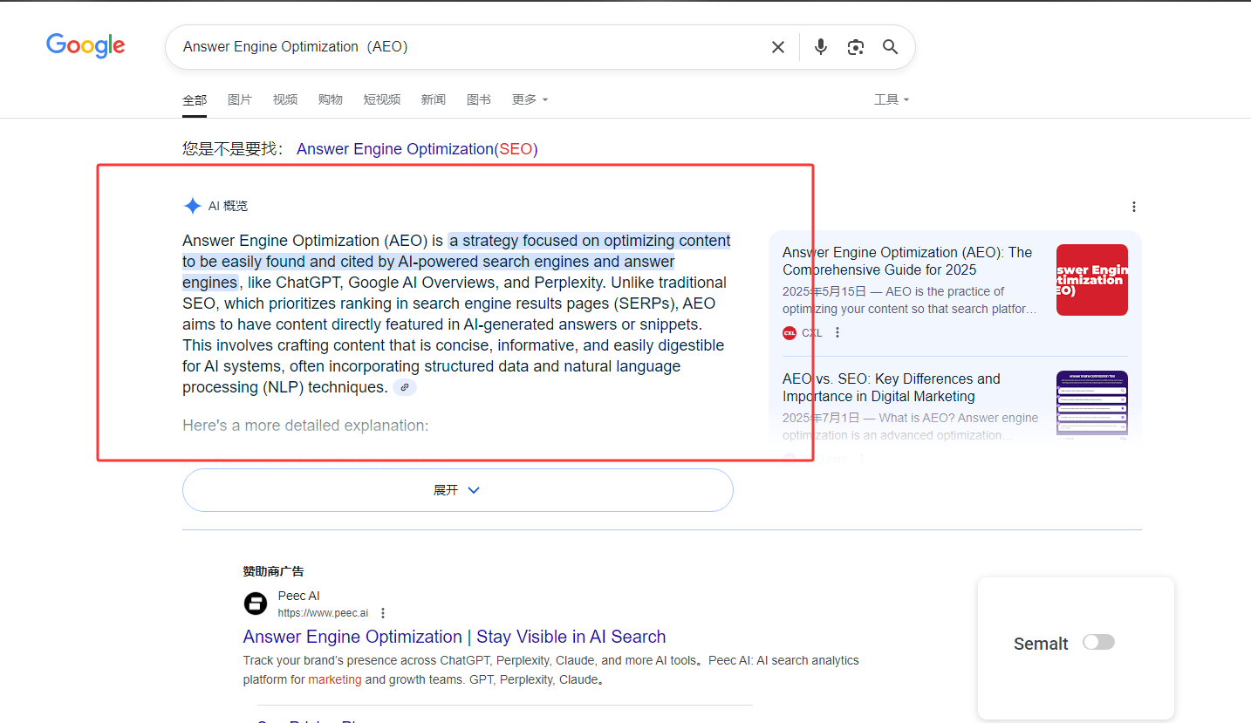Go to Google homepage via the logo
This screenshot has width=1251, height=723.
85,45
